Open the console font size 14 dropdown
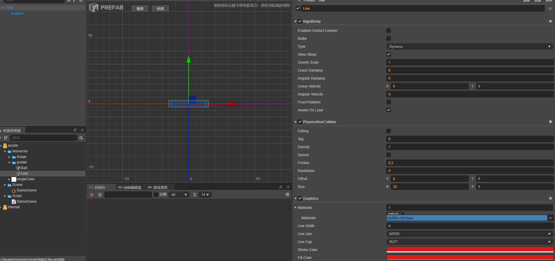The width and height of the screenshot is (555, 261). pyautogui.click(x=205, y=195)
